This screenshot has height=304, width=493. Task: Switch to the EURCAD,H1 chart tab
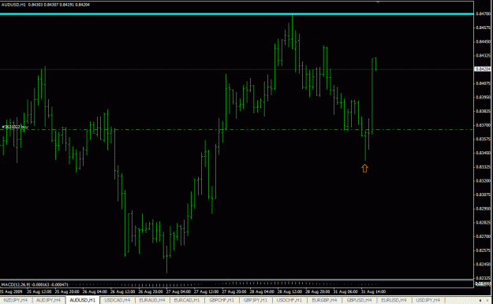click(187, 300)
